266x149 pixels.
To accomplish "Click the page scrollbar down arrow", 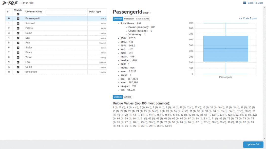I will [264, 138].
